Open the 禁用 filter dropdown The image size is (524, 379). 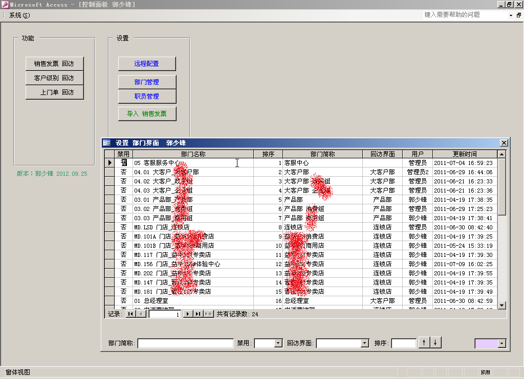(278, 344)
